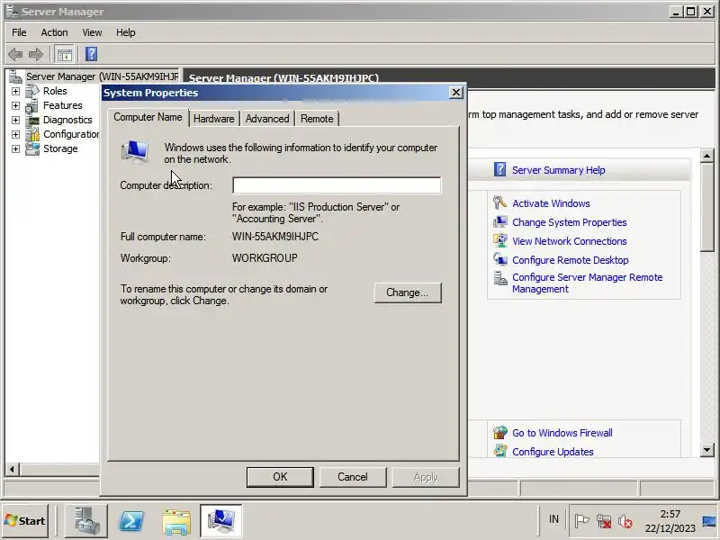The width and height of the screenshot is (720, 540).
Task: Click the Show desktop icon beside the clock
Action: (710, 521)
